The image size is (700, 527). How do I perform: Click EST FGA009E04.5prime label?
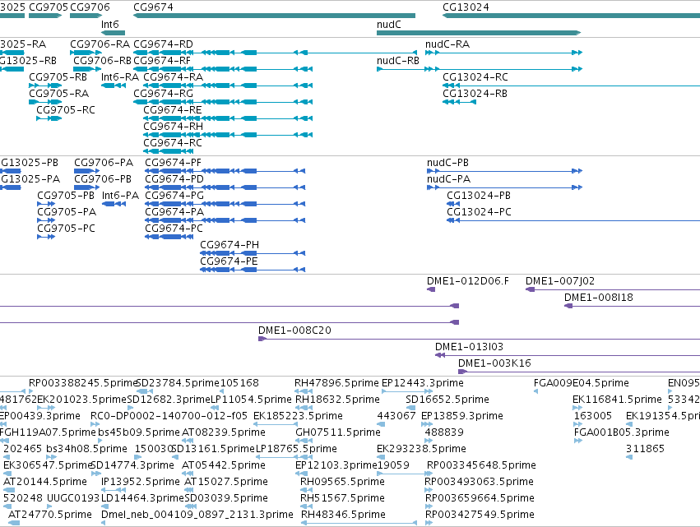[x=582, y=383]
